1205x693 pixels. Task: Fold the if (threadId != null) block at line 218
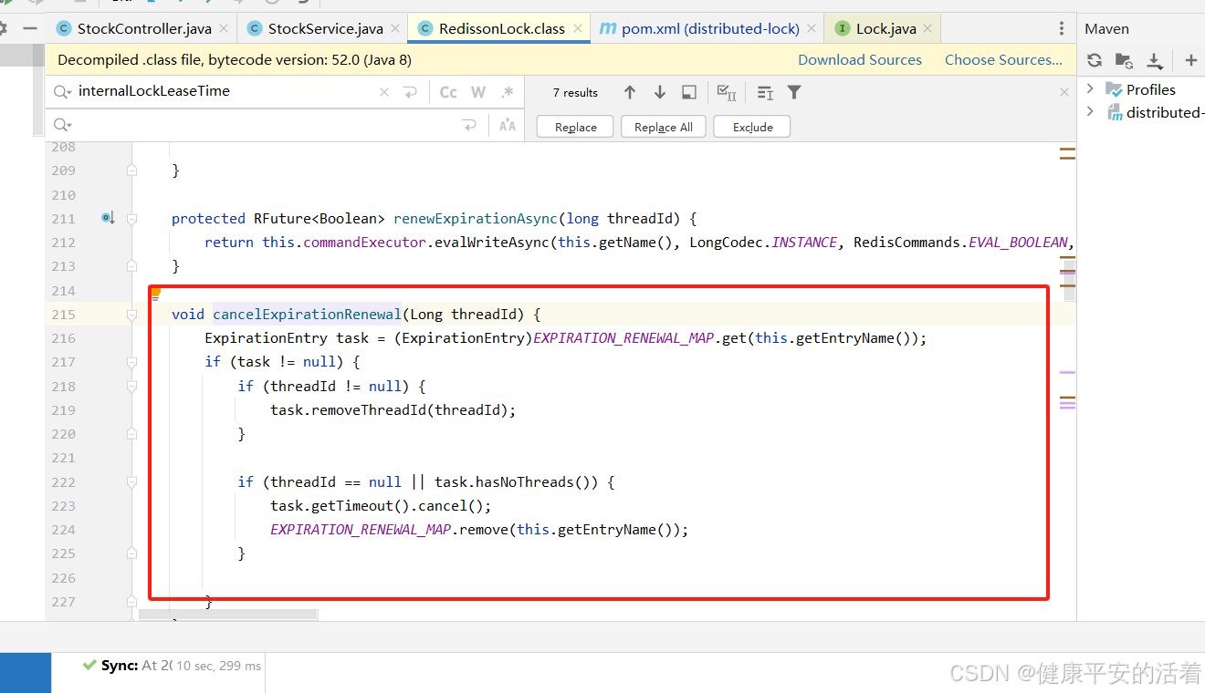[x=131, y=387]
